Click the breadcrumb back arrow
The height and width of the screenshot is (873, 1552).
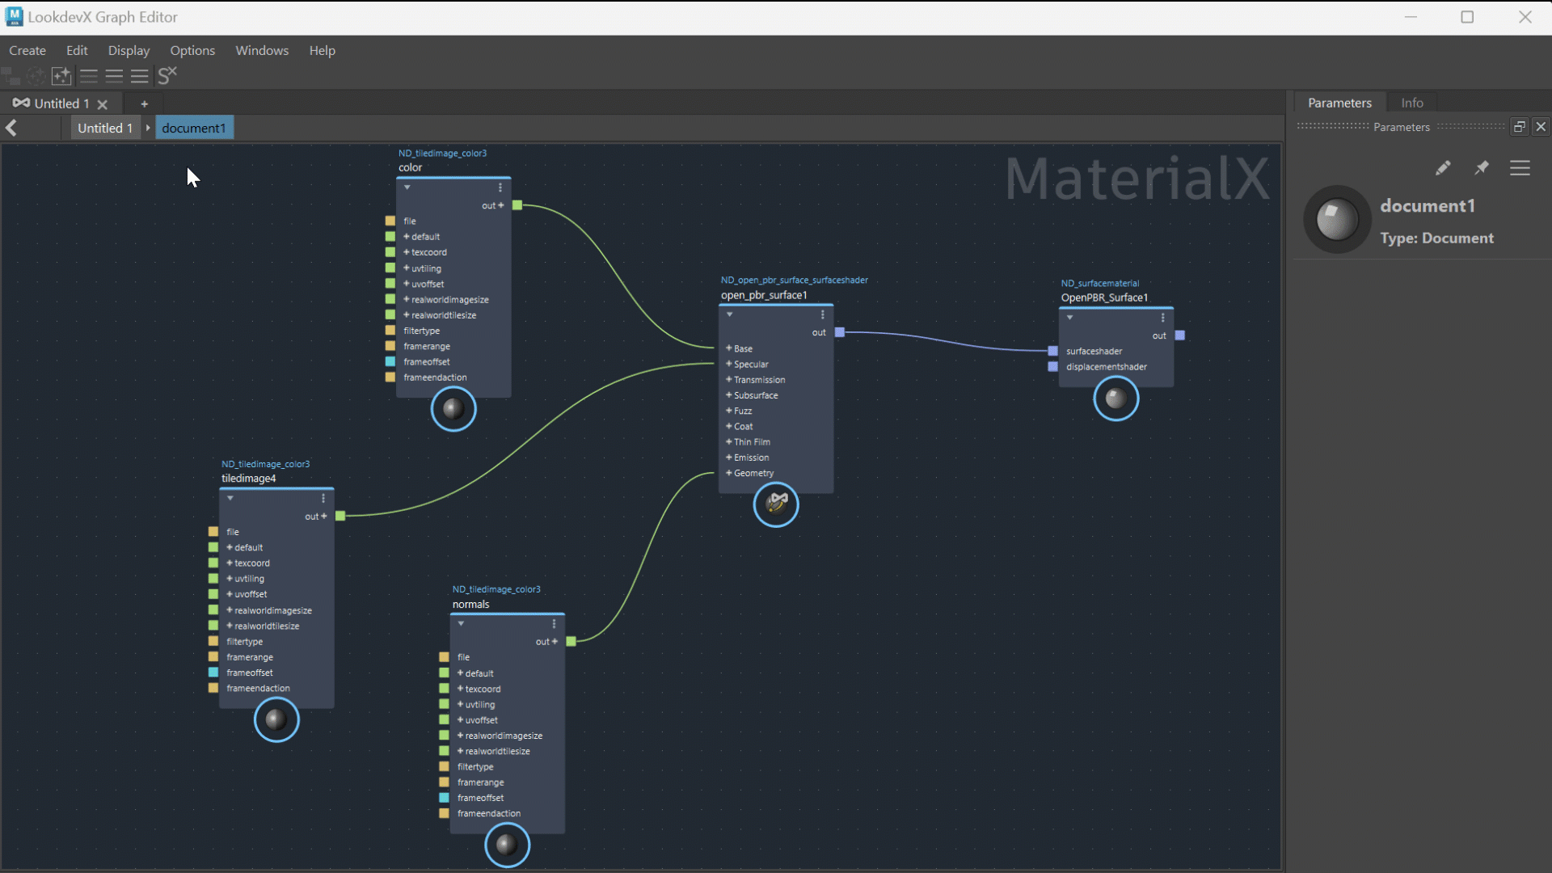11,128
